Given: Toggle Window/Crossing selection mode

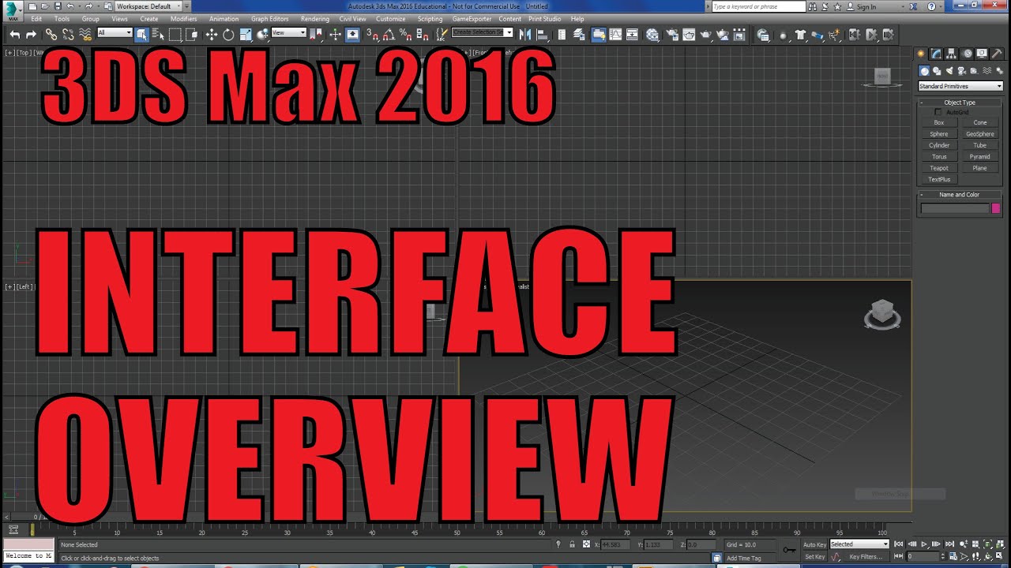Looking at the screenshot, I should 192,34.
